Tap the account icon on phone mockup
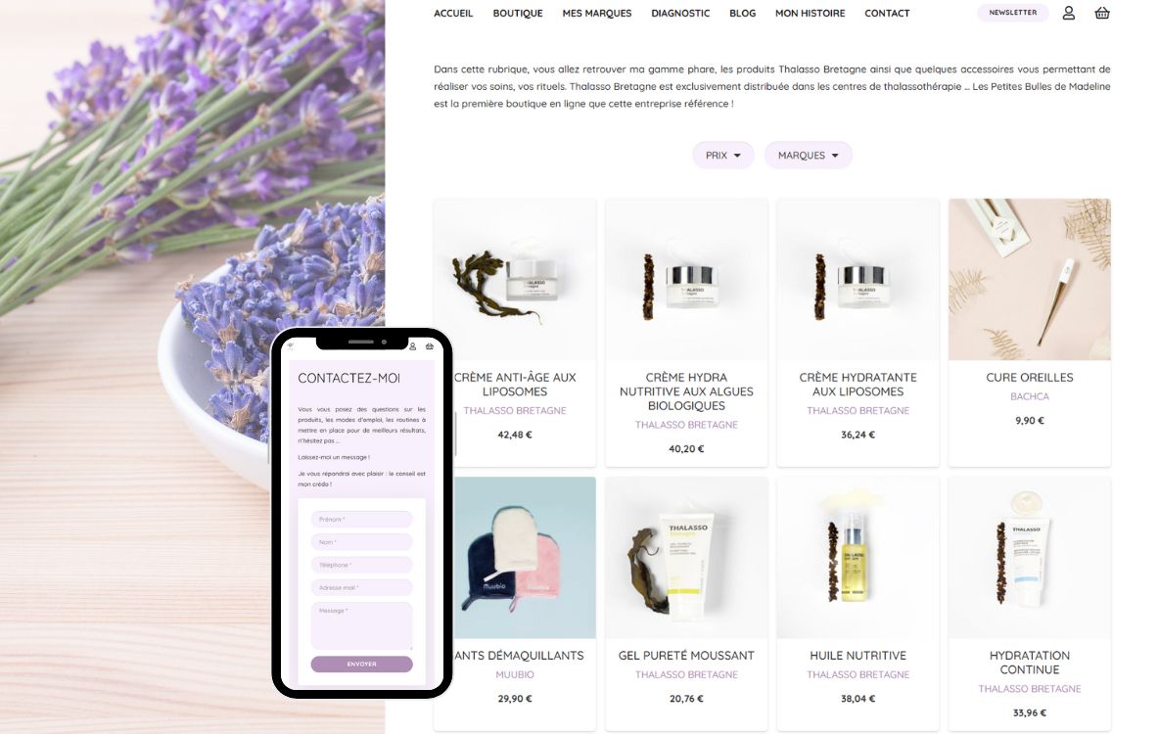 pos(412,345)
